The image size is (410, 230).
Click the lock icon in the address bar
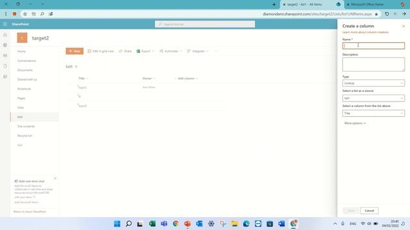pyautogui.click(x=376, y=14)
